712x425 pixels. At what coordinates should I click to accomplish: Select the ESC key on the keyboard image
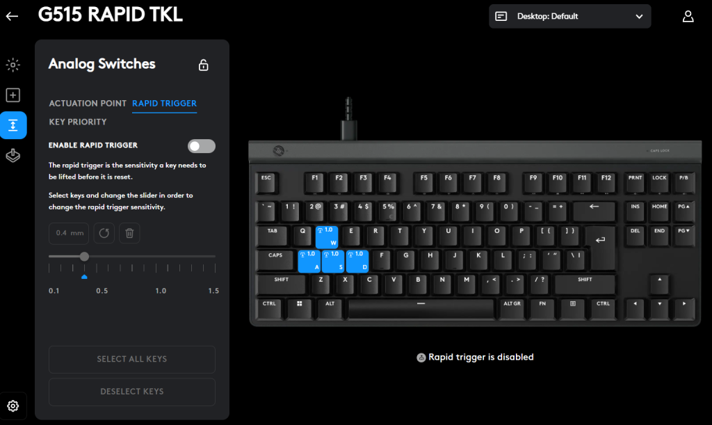[266, 182]
